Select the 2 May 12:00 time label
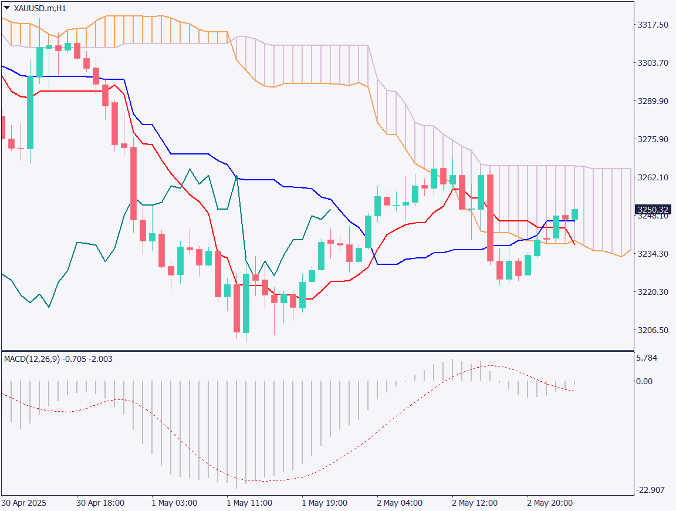This screenshot has height=511, width=676. (475, 503)
